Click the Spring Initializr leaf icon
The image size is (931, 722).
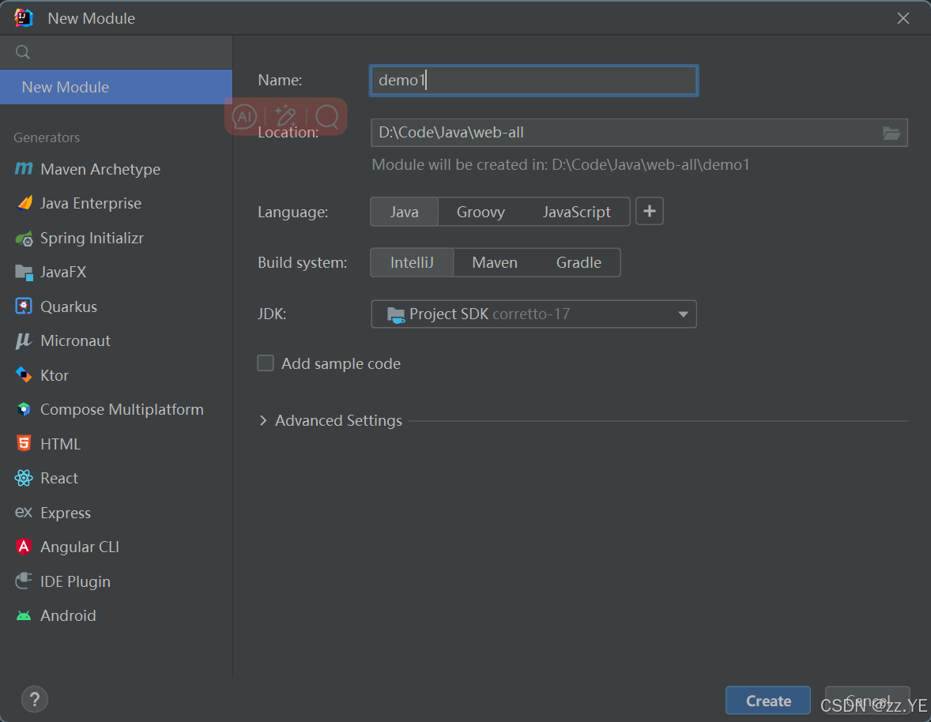(x=24, y=238)
